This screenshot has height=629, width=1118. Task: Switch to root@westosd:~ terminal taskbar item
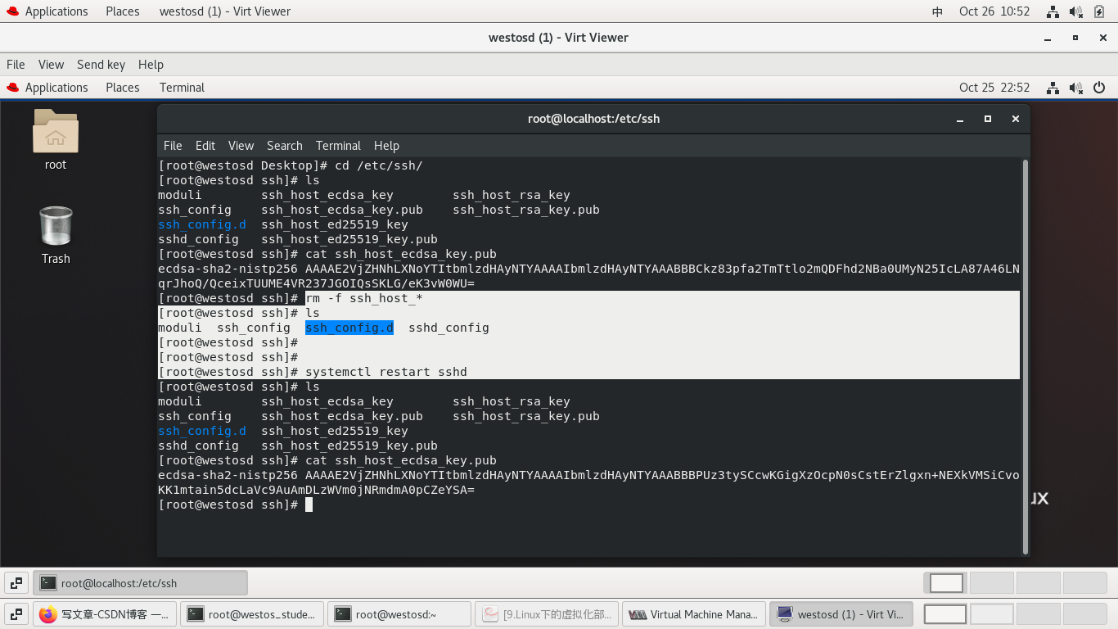399,614
